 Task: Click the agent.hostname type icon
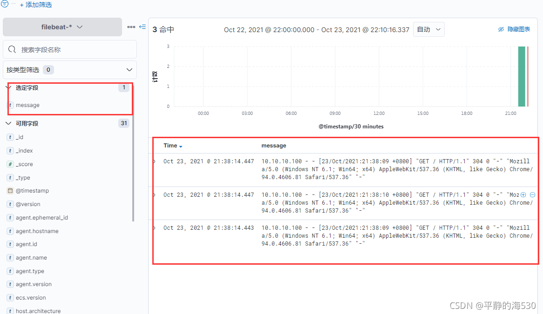(x=10, y=231)
